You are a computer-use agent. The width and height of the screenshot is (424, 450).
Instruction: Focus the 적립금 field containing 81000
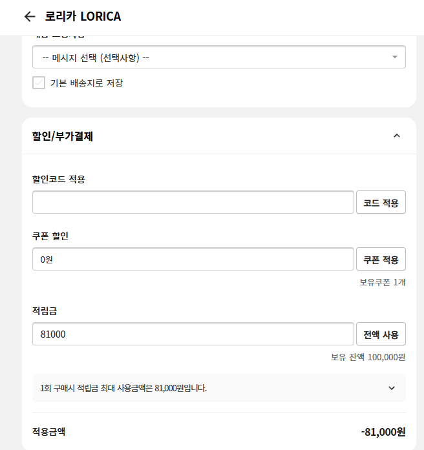tap(193, 334)
